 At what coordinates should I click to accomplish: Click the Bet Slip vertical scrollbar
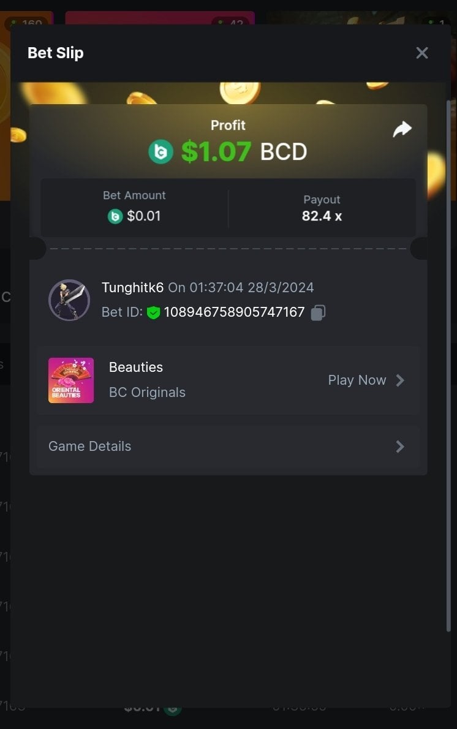tap(448, 366)
